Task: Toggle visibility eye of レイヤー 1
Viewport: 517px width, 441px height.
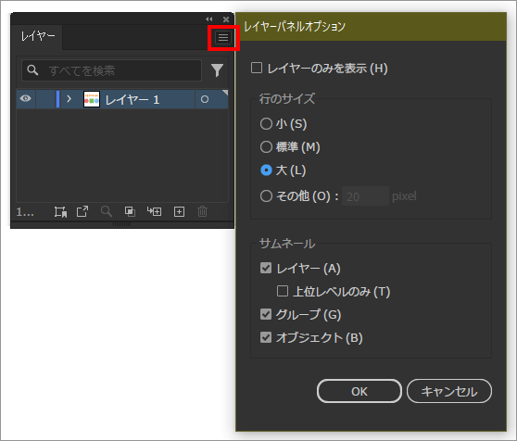Action: tap(25, 98)
